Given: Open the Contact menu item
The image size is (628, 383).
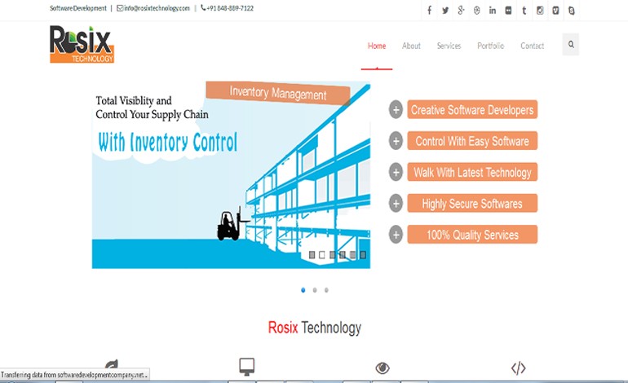Looking at the screenshot, I should 533,46.
